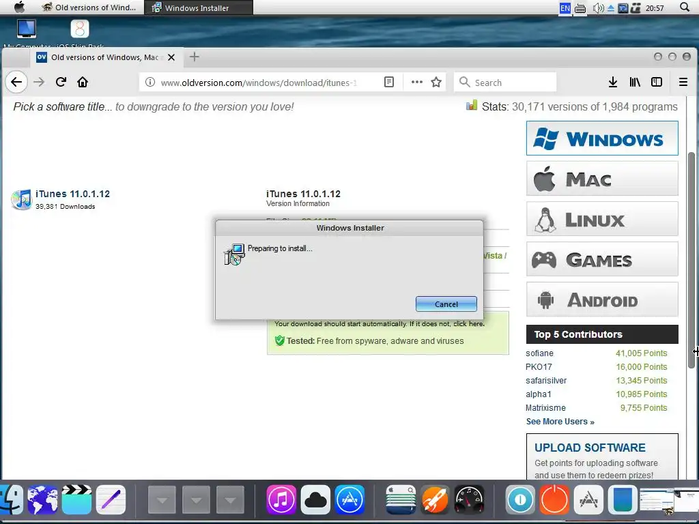
Task: Open contributor sofiane's profile
Action: tap(539, 353)
